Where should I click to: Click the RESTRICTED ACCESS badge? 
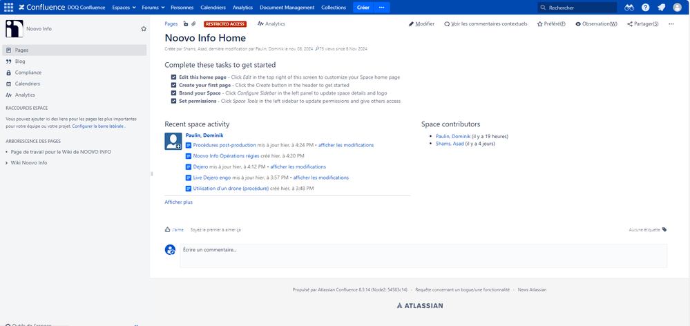pyautogui.click(x=225, y=23)
